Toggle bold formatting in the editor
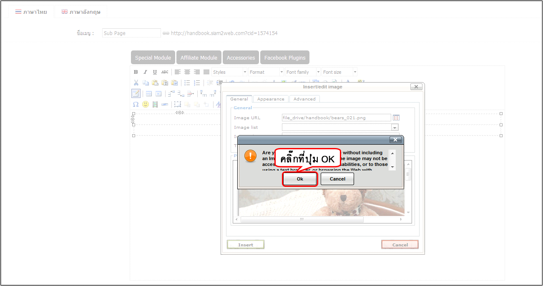The width and height of the screenshot is (543, 286). [136, 72]
